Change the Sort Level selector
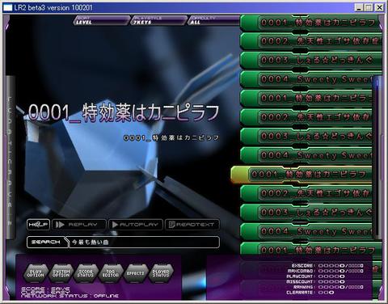The image size is (388, 304). [101, 20]
